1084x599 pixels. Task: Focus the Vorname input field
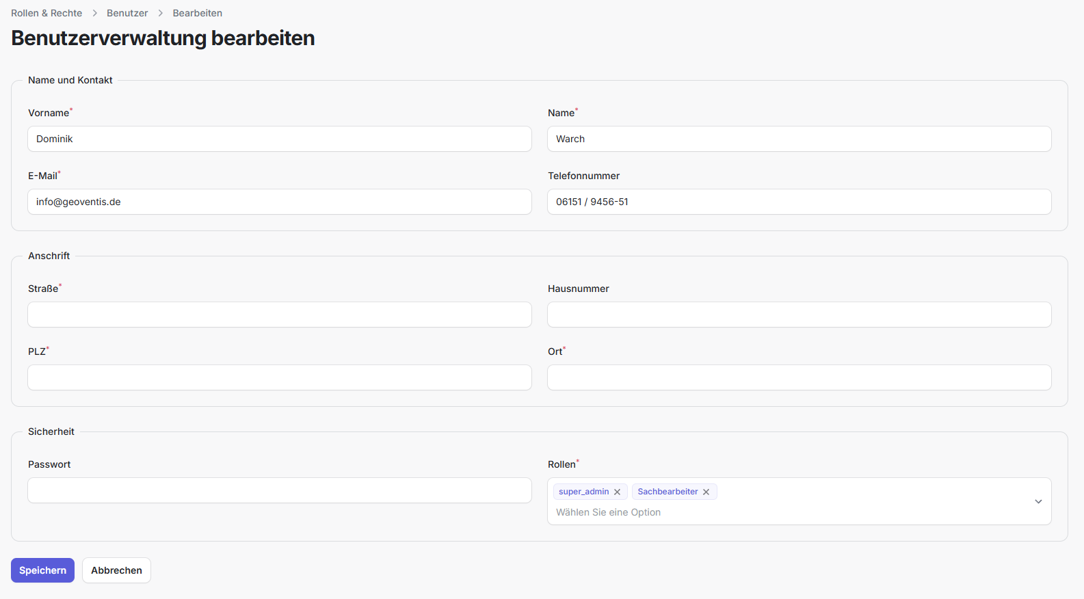(x=279, y=139)
